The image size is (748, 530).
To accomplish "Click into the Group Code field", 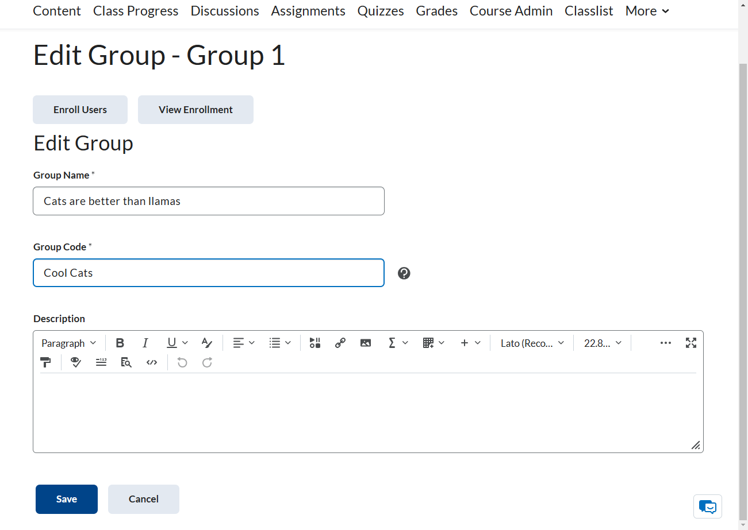I will click(x=209, y=273).
